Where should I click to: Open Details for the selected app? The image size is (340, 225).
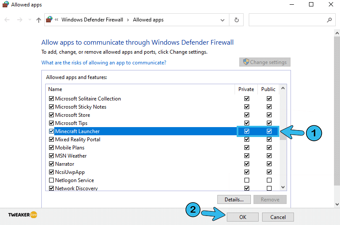(234, 200)
